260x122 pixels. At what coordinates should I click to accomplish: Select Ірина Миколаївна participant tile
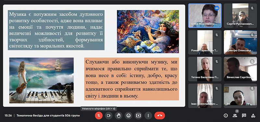click(x=205, y=16)
